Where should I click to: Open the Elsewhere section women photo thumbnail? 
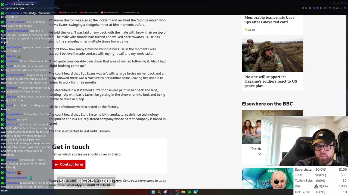pos(252,127)
